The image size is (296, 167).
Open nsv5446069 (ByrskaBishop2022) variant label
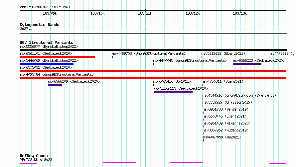(49, 60)
